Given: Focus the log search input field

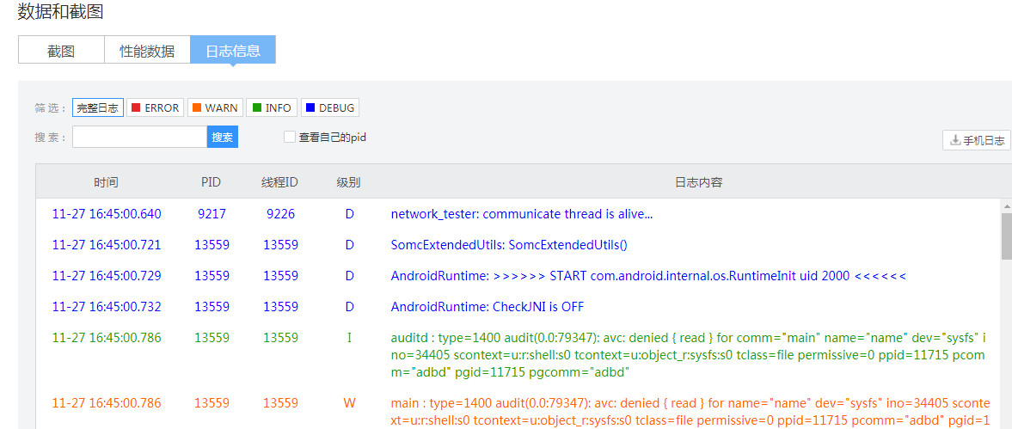Looking at the screenshot, I should point(139,138).
